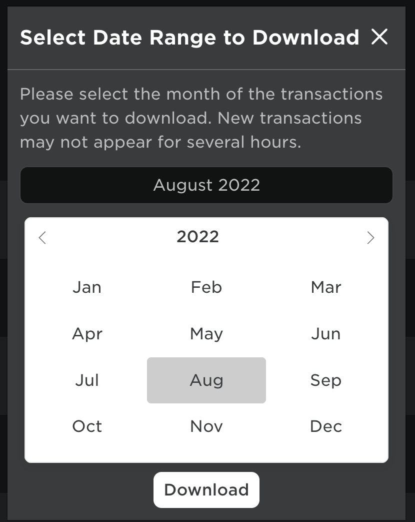The width and height of the screenshot is (415, 522).
Task: Pick Jul in the calendar
Action: 87,380
